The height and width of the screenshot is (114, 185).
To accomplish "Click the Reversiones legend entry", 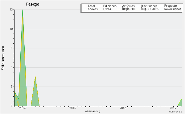I will point(173,9).
